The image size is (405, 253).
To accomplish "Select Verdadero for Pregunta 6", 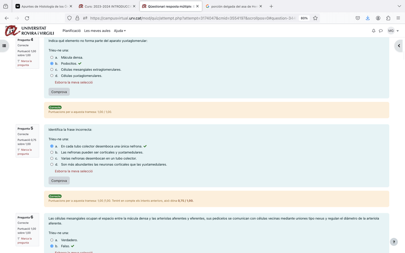I will pos(52,240).
